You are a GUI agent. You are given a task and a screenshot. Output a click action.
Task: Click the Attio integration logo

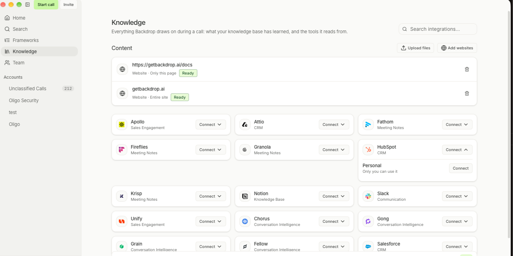[245, 125]
